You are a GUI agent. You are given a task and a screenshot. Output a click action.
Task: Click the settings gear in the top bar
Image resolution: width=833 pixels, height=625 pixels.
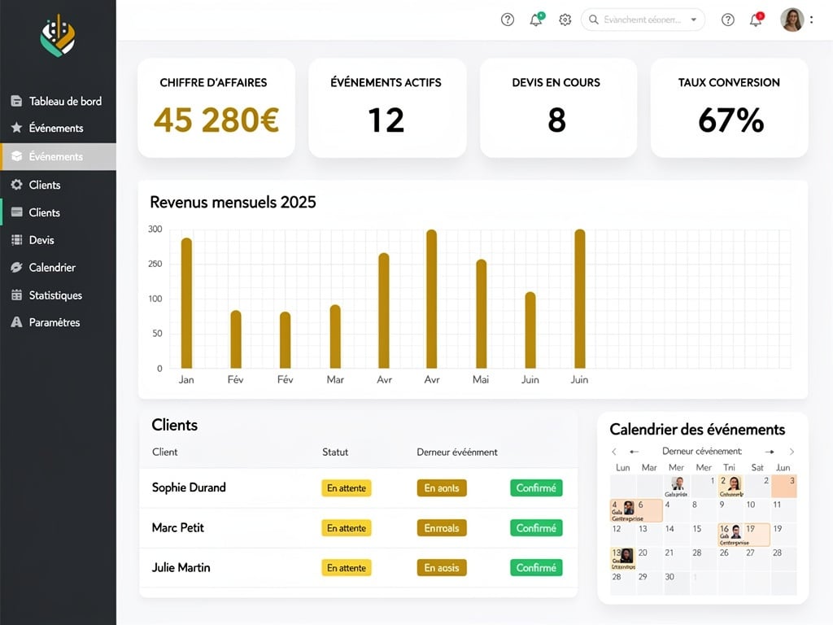tap(565, 20)
